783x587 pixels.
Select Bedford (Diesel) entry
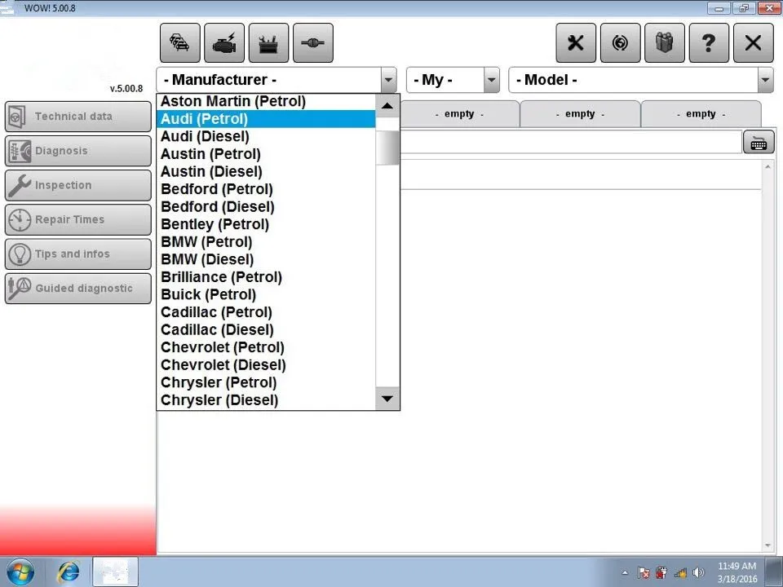click(266, 206)
